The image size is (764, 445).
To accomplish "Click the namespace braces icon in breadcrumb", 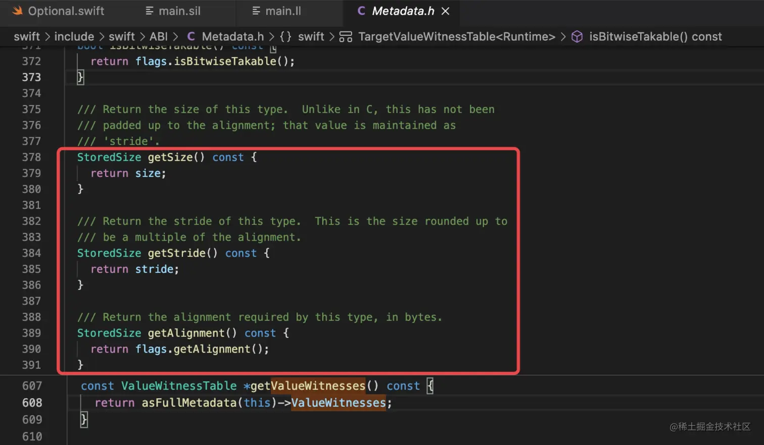I will [285, 36].
